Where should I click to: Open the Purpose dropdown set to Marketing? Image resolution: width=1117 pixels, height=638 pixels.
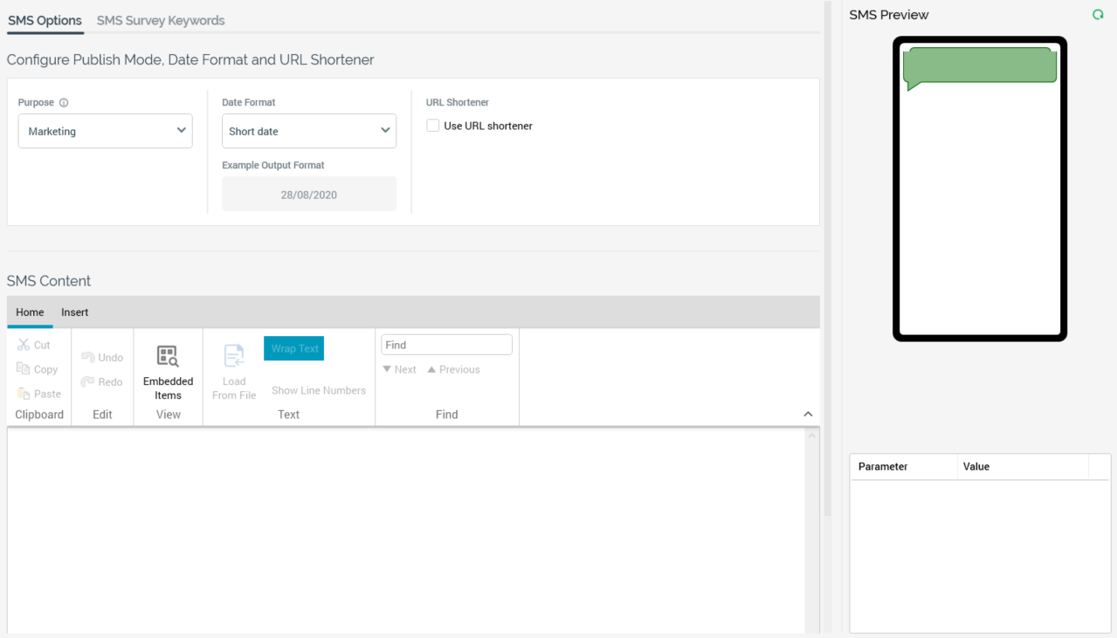click(x=105, y=131)
